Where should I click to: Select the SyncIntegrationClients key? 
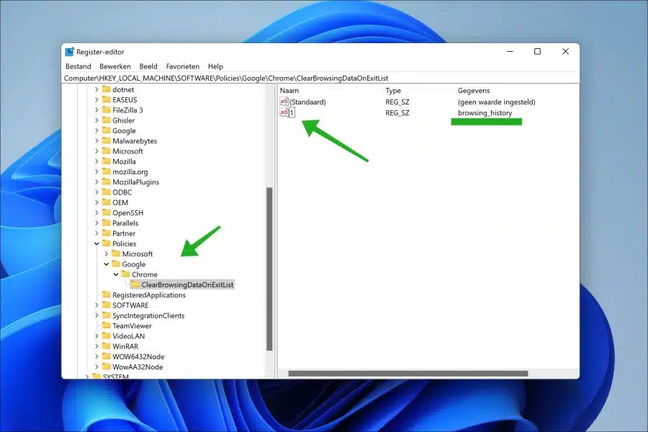(148, 315)
